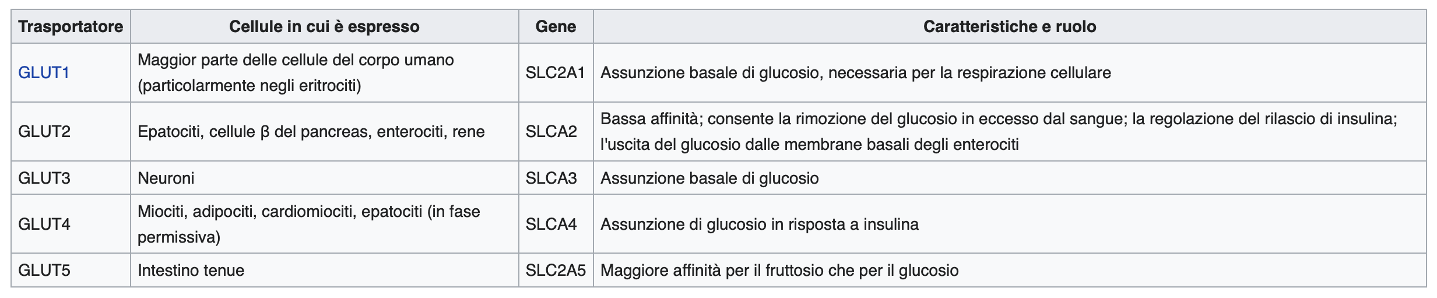Select the SLC2A1 gene cell
Viewport: 1437px width, 298px height.
point(555,73)
